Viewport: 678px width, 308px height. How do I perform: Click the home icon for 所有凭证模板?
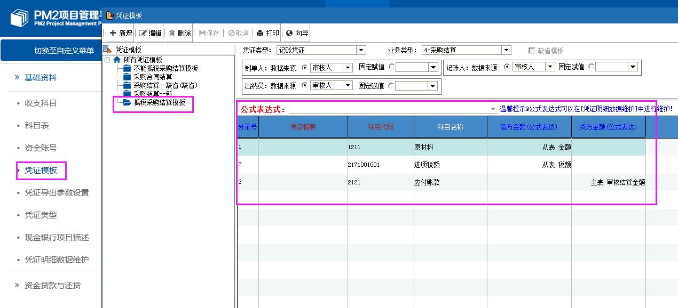[117, 60]
